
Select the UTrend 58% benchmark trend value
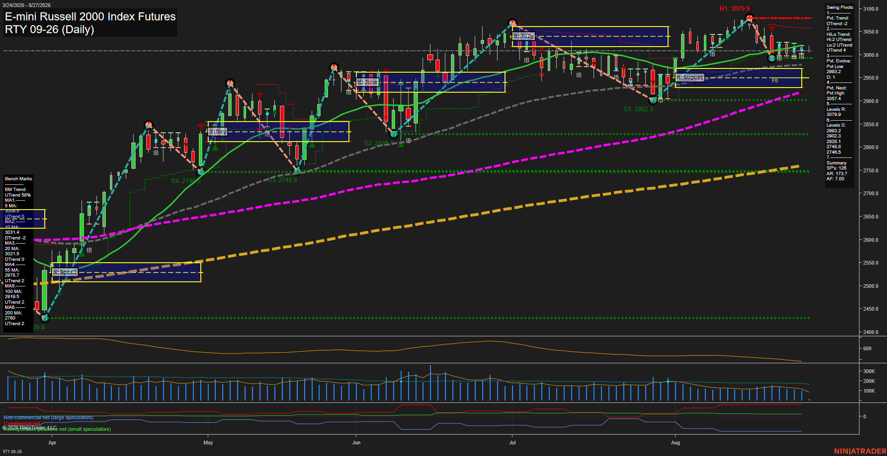(18, 195)
